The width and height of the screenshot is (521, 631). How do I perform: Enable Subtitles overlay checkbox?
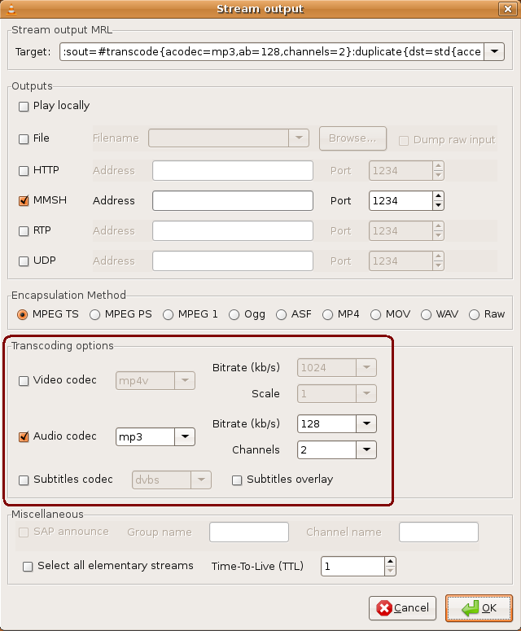[237, 480]
